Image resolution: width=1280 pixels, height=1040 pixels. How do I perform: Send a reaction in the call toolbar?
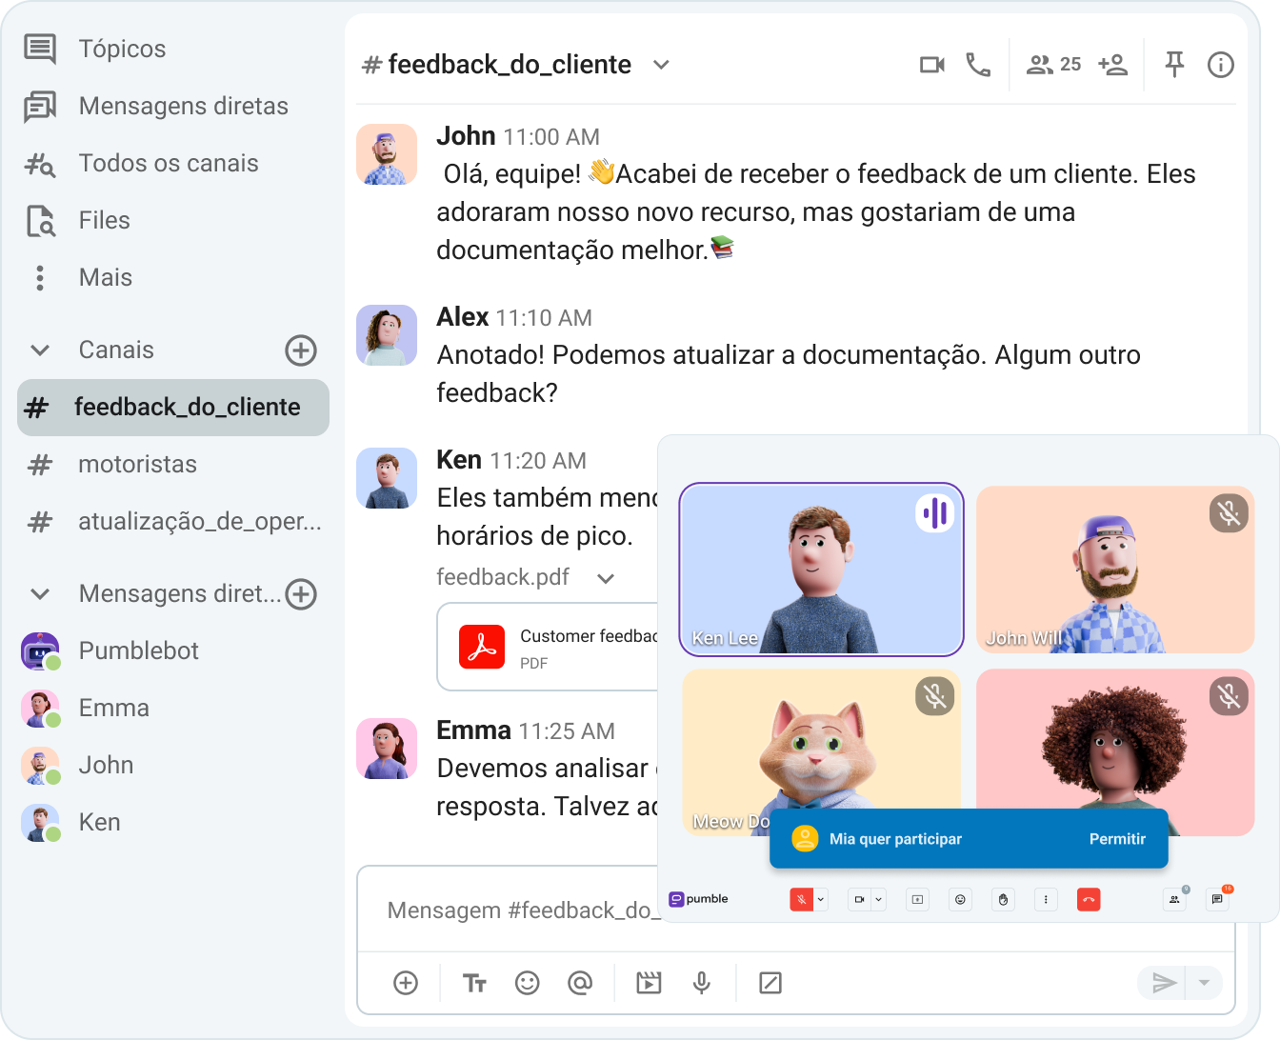[x=960, y=899]
